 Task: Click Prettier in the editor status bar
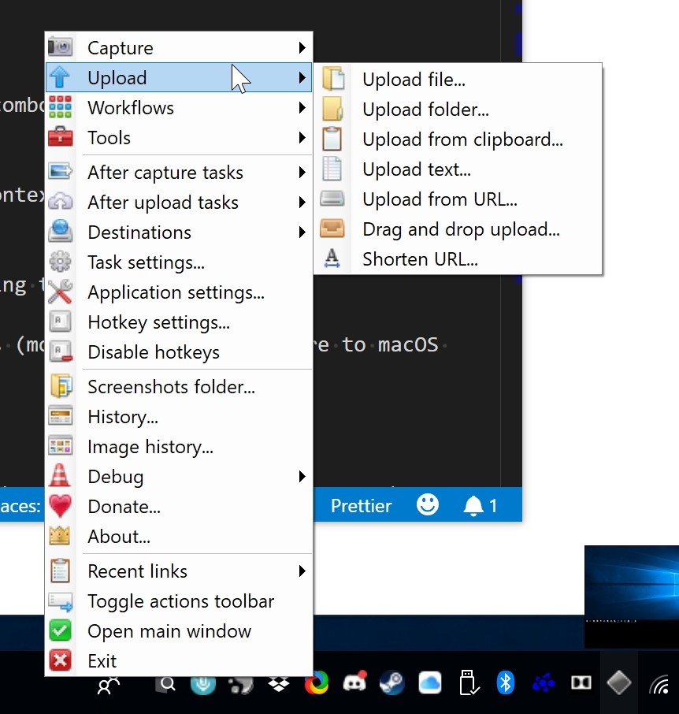pyautogui.click(x=361, y=506)
